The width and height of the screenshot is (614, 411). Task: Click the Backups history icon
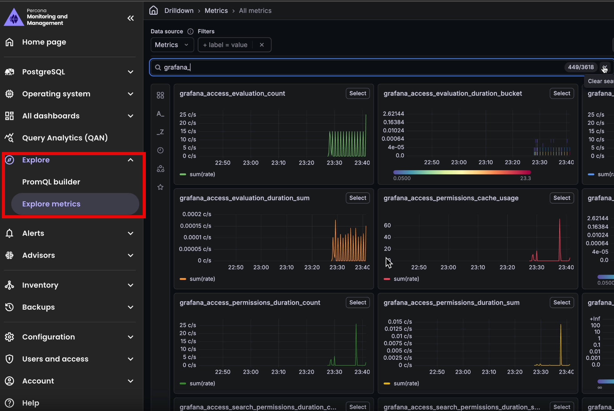coord(9,307)
